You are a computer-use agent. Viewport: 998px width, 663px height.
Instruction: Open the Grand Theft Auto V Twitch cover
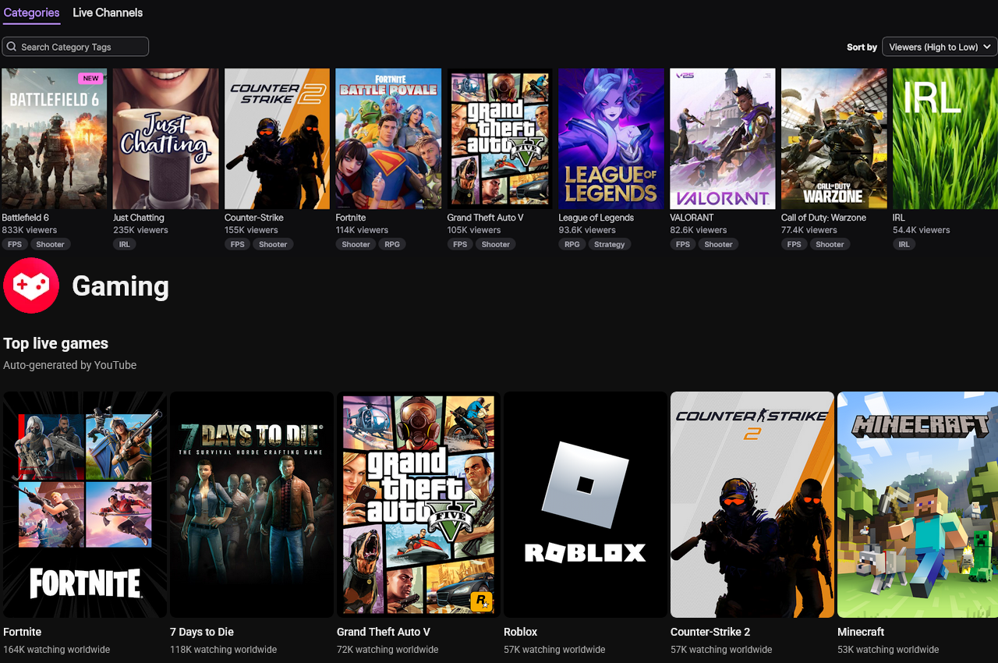pos(500,139)
